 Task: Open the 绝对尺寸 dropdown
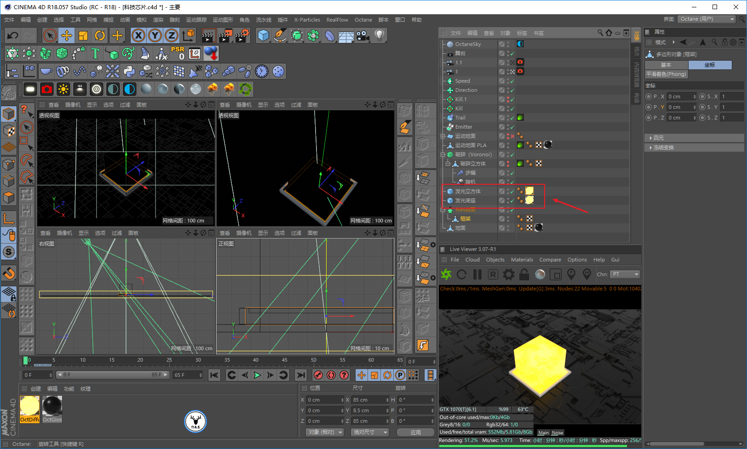coord(370,432)
